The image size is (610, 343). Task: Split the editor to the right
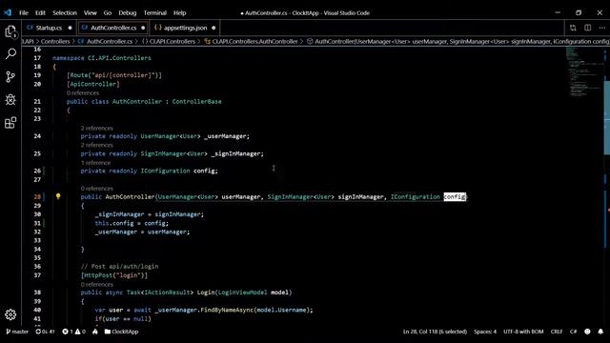point(587,28)
